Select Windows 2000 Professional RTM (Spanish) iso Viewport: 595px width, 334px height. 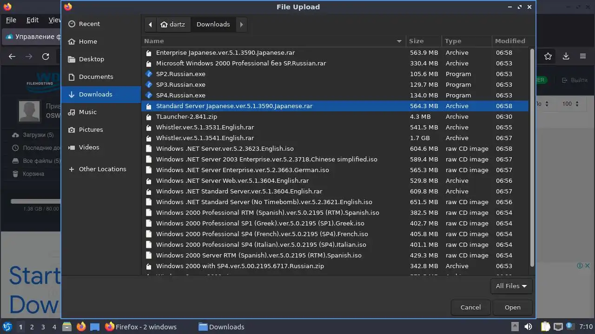pyautogui.click(x=335, y=212)
